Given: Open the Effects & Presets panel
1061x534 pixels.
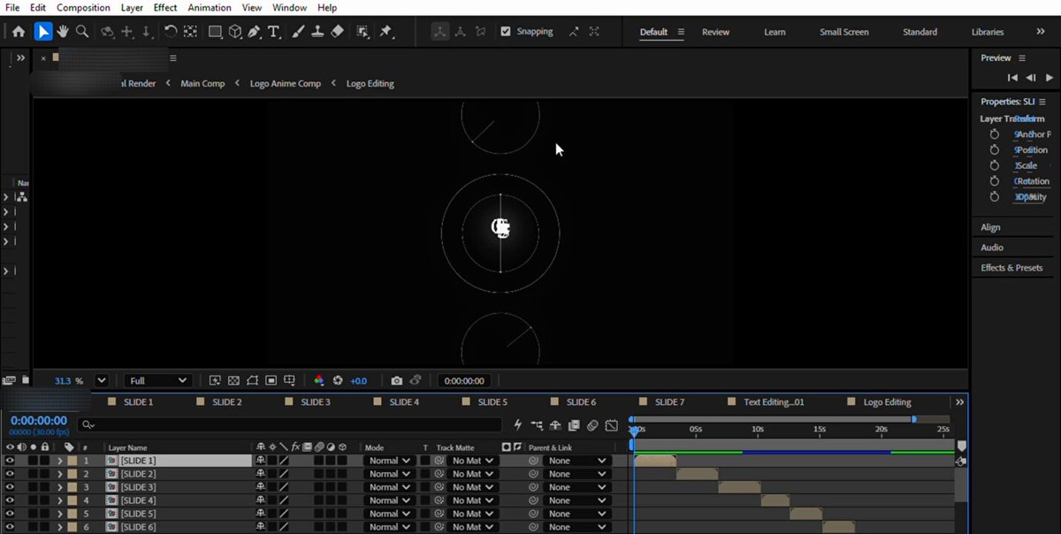Looking at the screenshot, I should pos(1011,268).
